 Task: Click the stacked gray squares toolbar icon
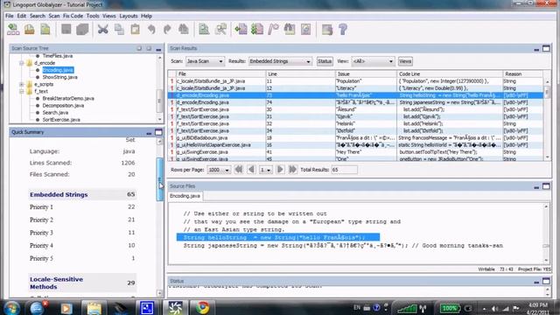[x=82, y=29]
